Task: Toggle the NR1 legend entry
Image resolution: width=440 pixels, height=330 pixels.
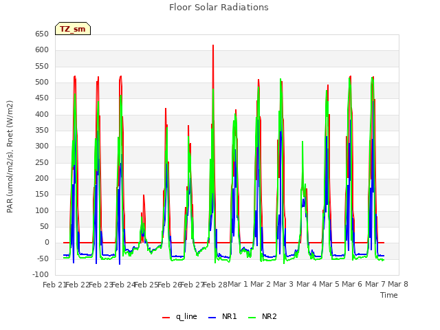Action: click(223, 316)
